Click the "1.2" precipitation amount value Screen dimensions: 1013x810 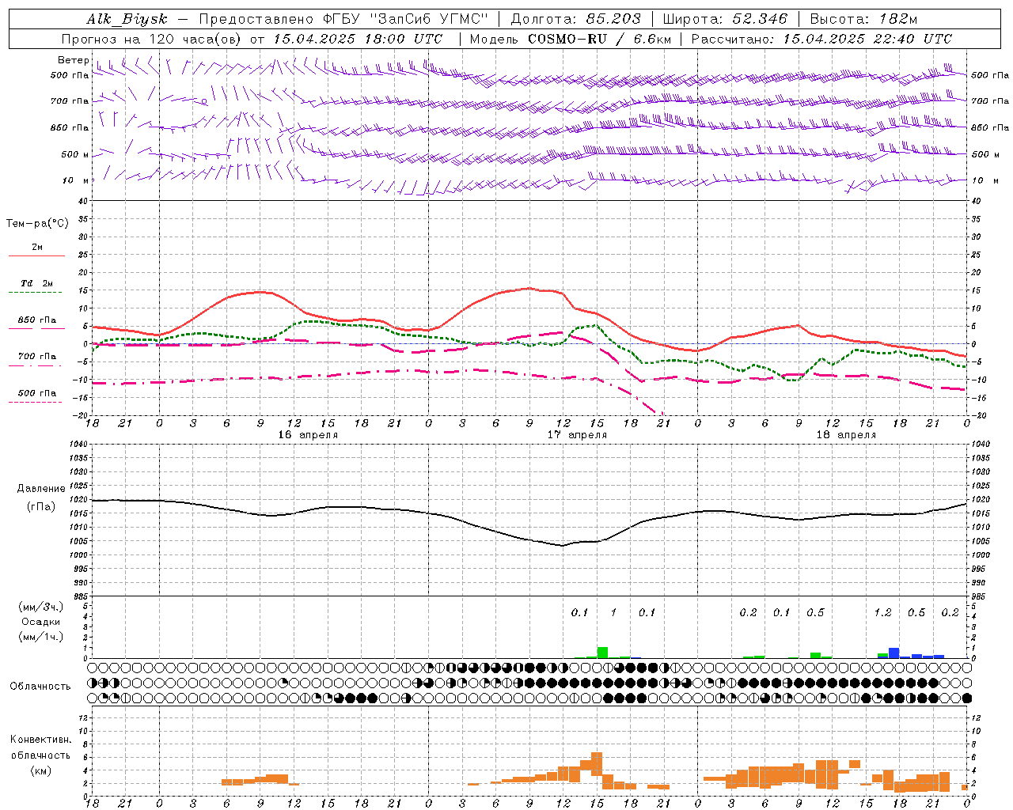[x=882, y=613]
